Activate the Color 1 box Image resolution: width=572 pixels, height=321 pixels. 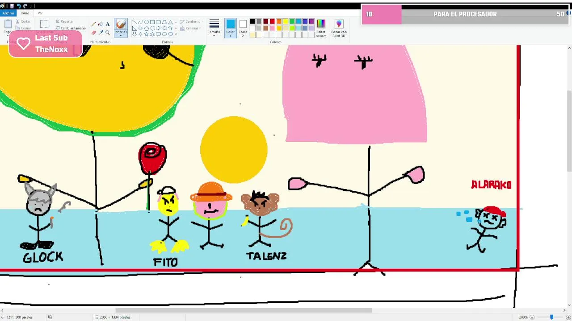(230, 28)
